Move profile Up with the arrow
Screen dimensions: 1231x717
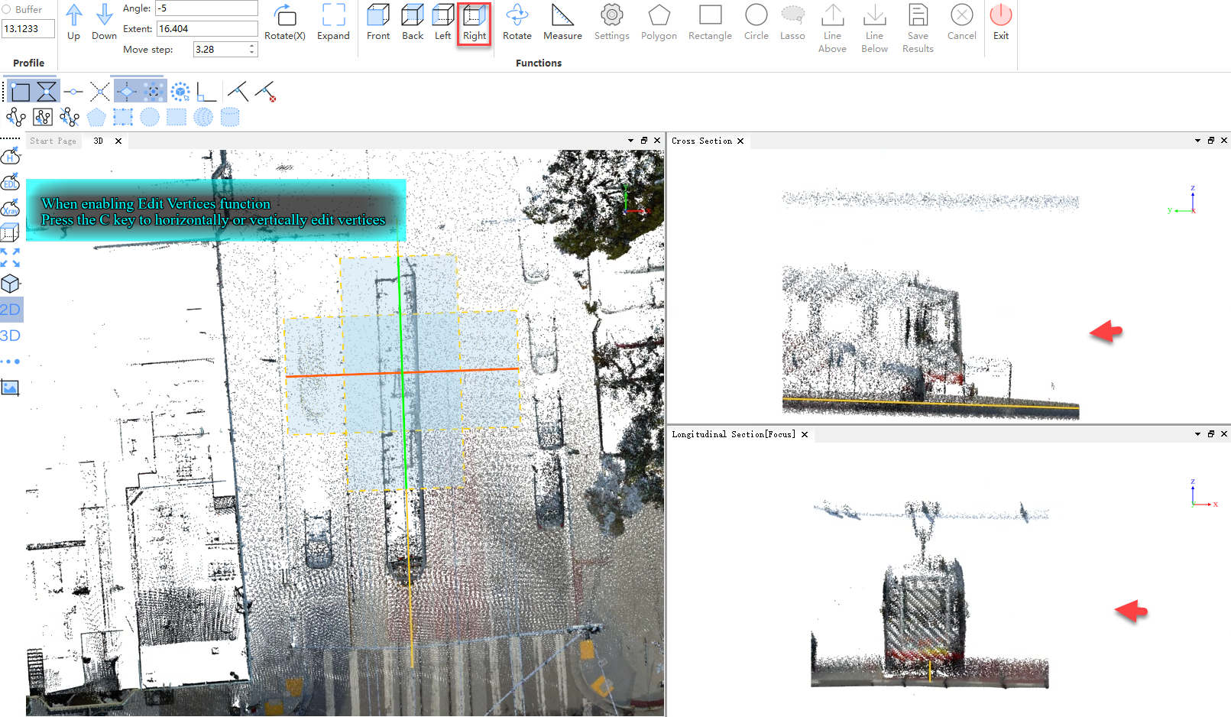(x=74, y=21)
